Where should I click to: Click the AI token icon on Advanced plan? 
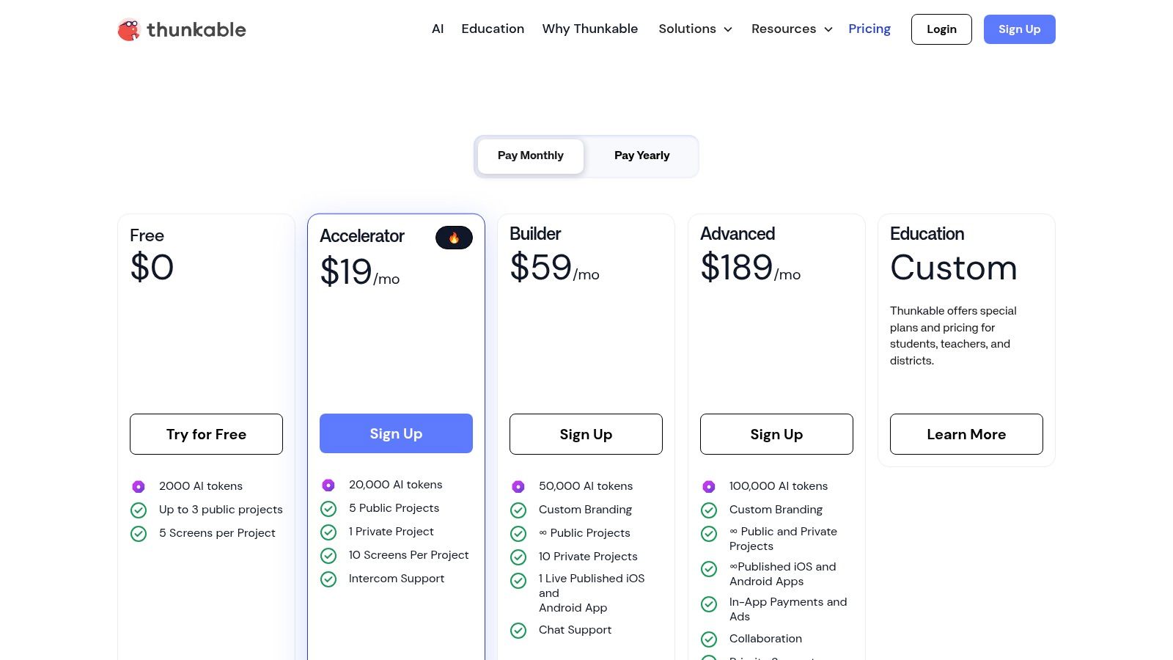pyautogui.click(x=709, y=486)
